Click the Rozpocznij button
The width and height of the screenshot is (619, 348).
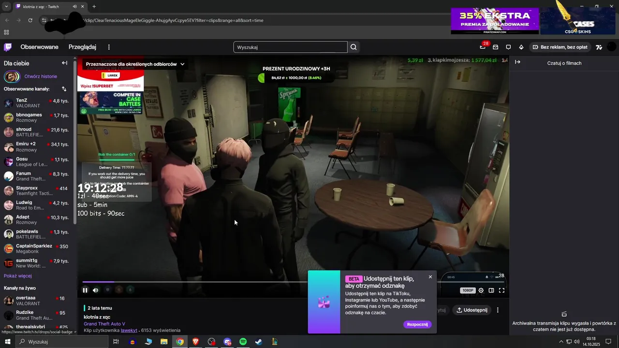pos(417,324)
